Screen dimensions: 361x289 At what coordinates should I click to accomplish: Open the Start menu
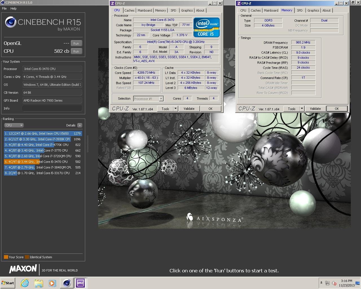click(x=8, y=283)
